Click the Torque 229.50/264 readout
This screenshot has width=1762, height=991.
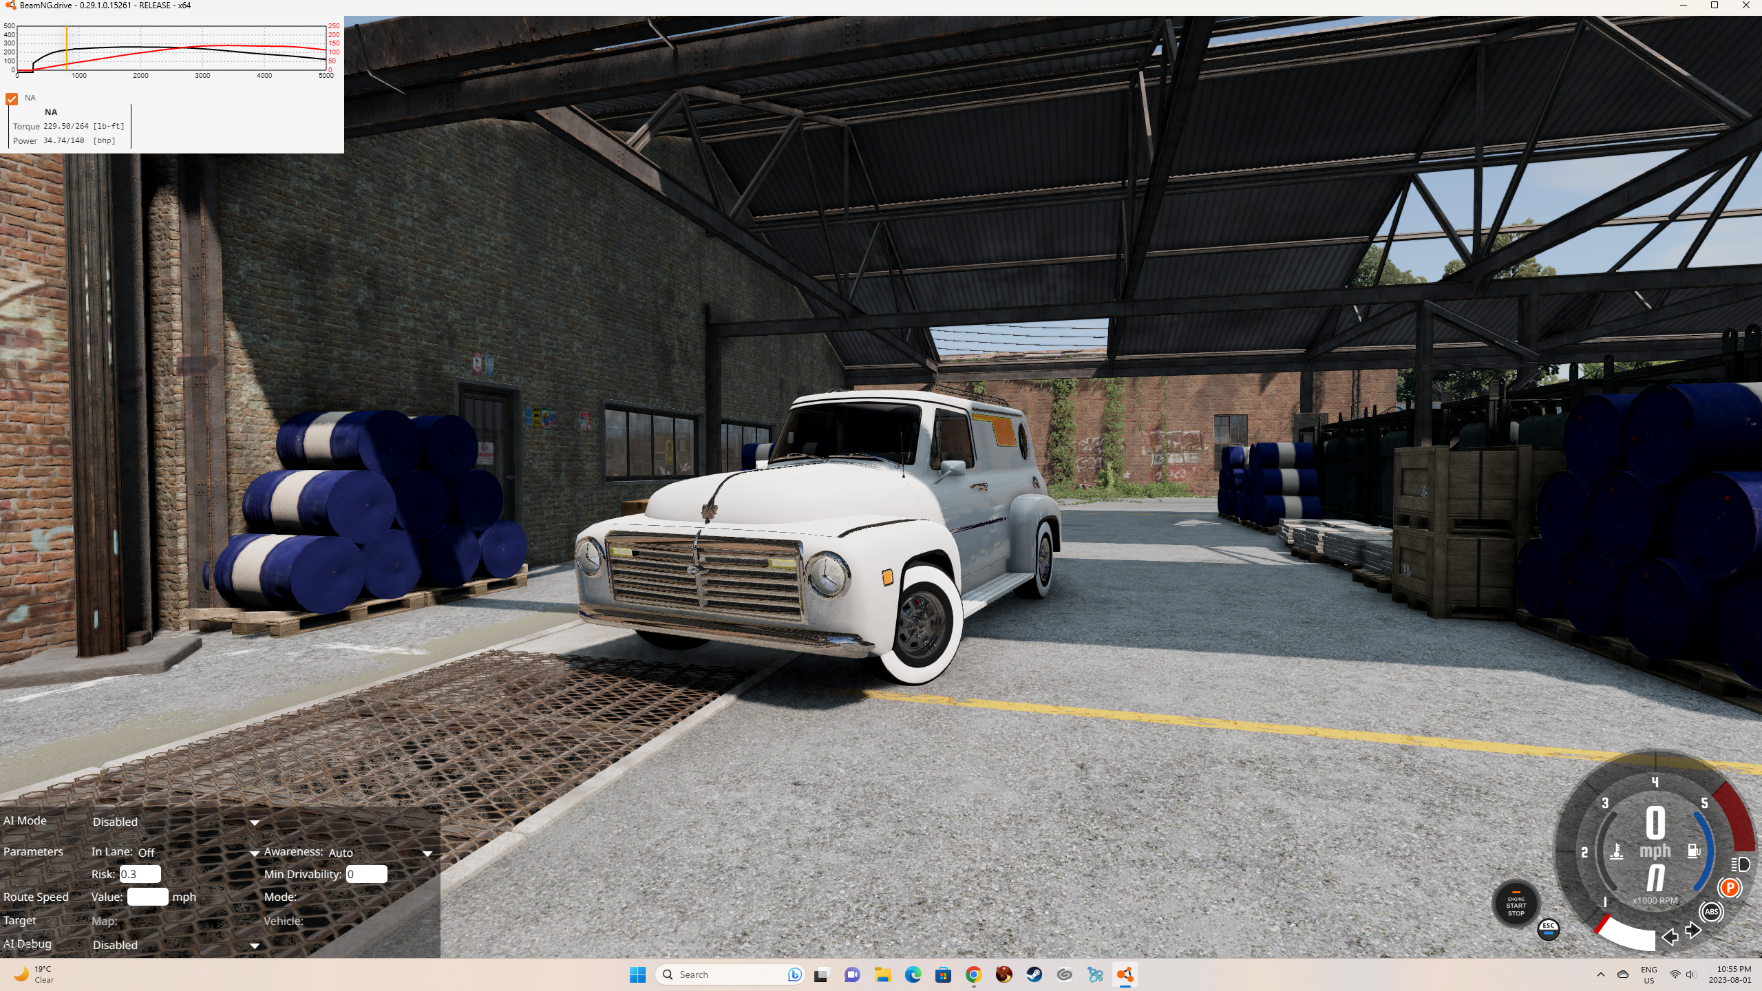coord(69,127)
